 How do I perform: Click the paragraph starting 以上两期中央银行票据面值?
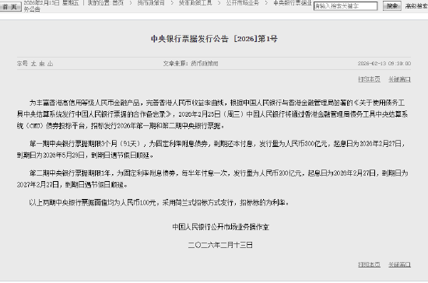[x=159, y=203]
